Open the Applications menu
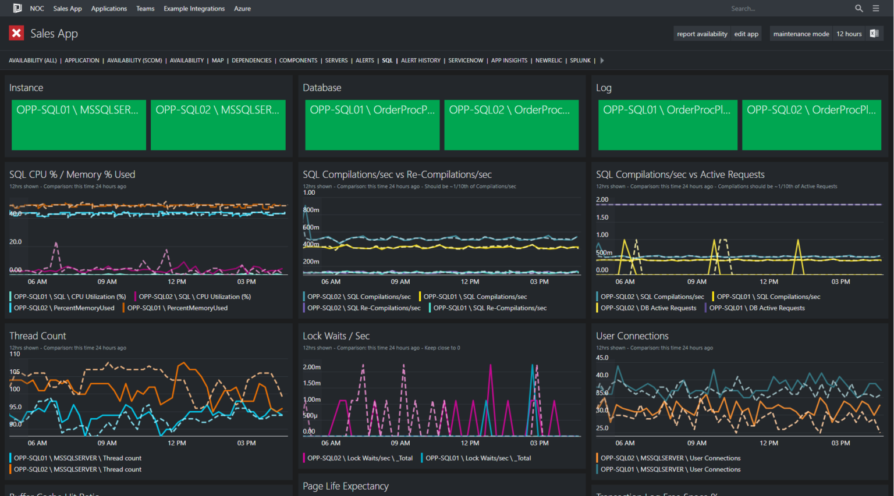 (109, 9)
